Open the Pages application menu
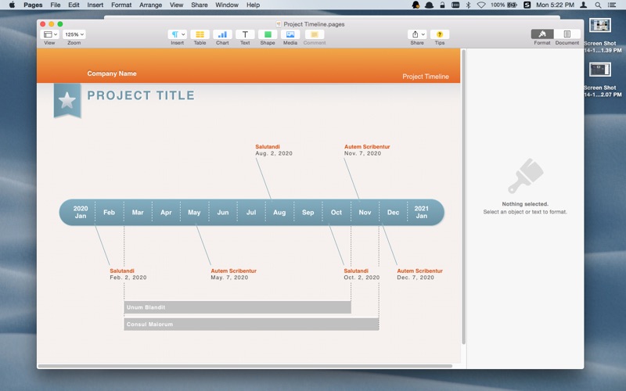 point(33,5)
